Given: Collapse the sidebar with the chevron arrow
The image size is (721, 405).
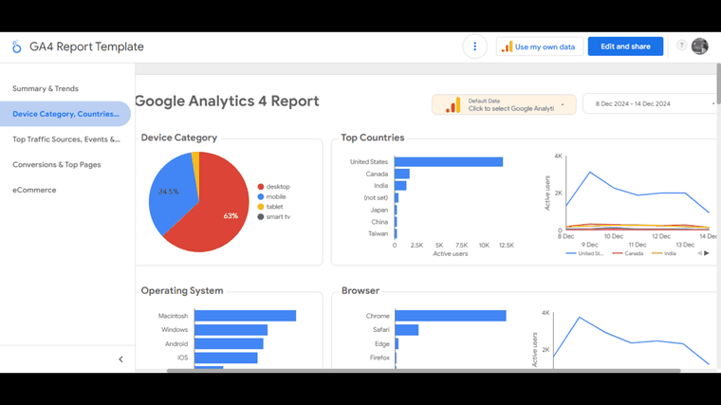Looking at the screenshot, I should (120, 359).
